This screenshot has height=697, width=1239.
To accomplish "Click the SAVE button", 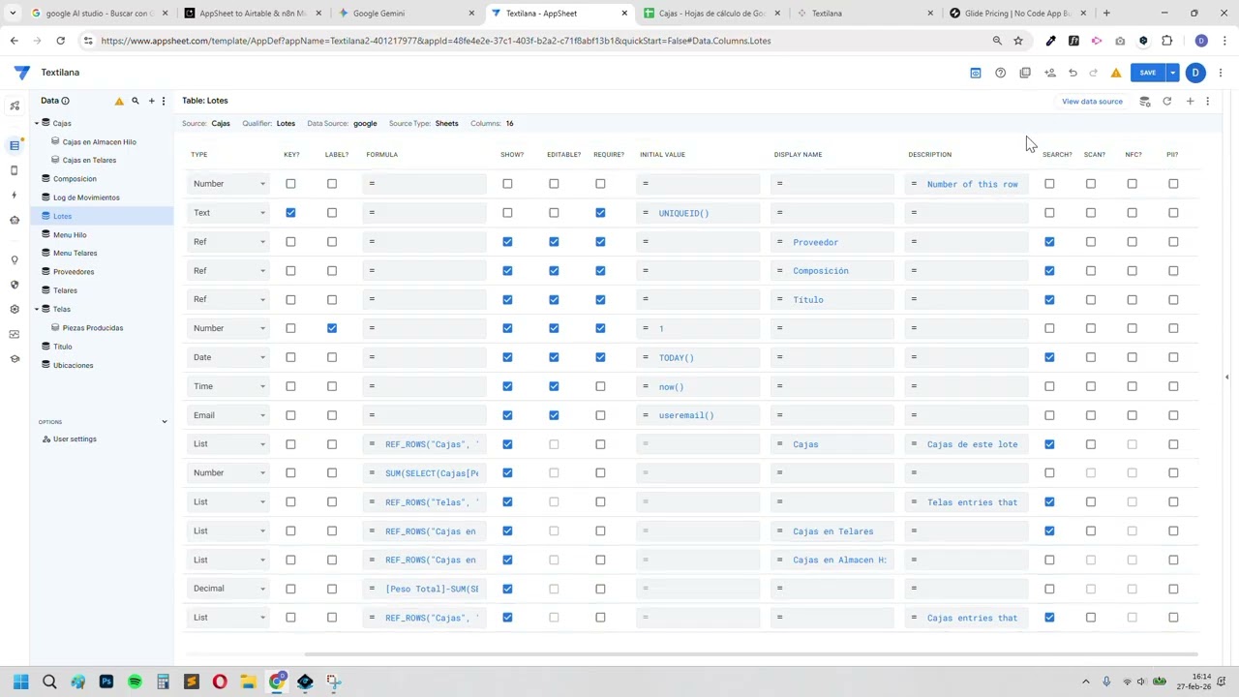I will [x=1147, y=73].
